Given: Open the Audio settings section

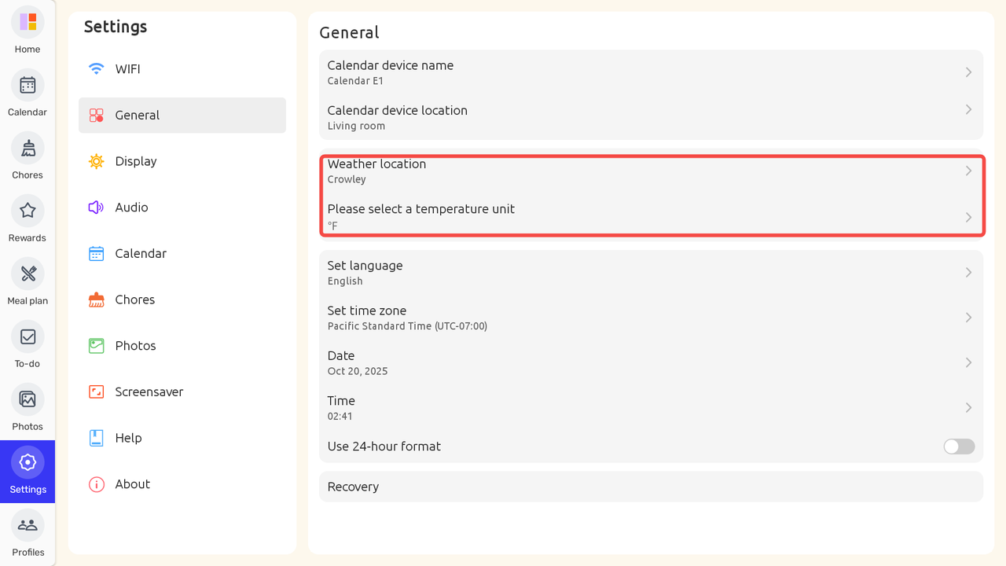Looking at the screenshot, I should [131, 208].
